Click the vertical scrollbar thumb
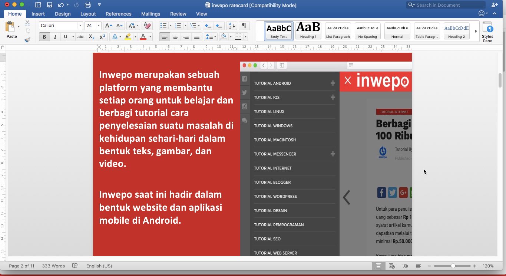506x276 pixels. 500,80
